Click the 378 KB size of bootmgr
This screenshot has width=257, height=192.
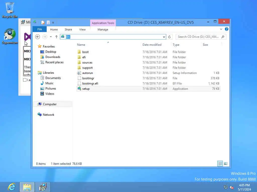(215, 78)
